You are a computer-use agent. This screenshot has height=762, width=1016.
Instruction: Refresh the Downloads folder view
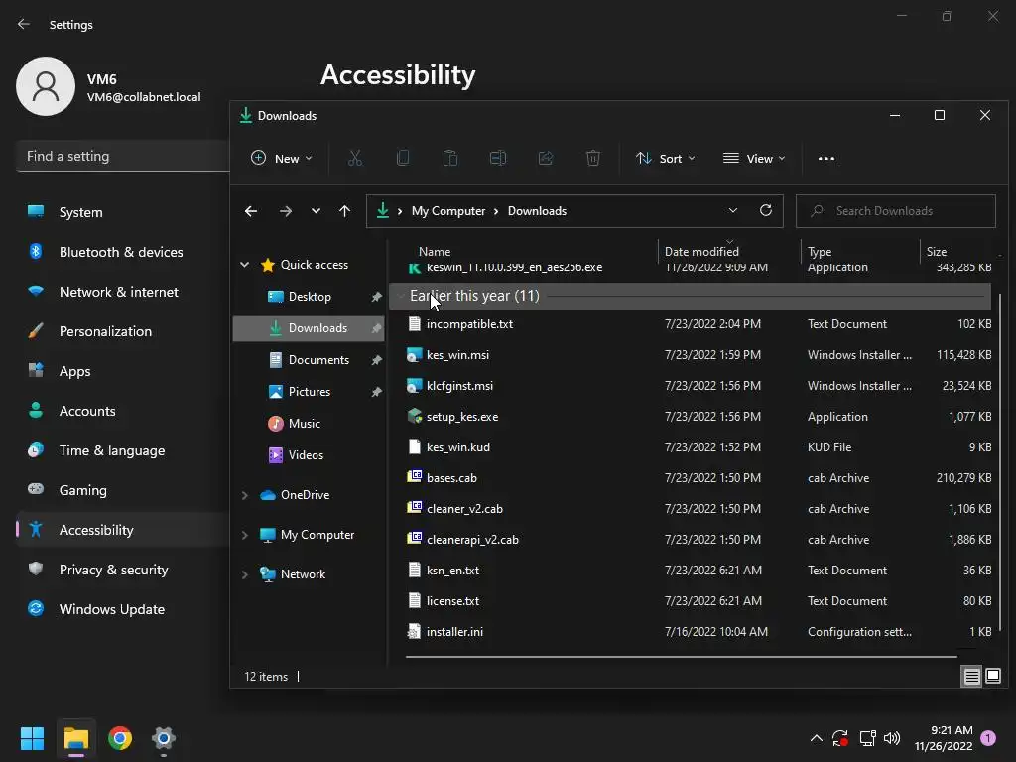(766, 210)
